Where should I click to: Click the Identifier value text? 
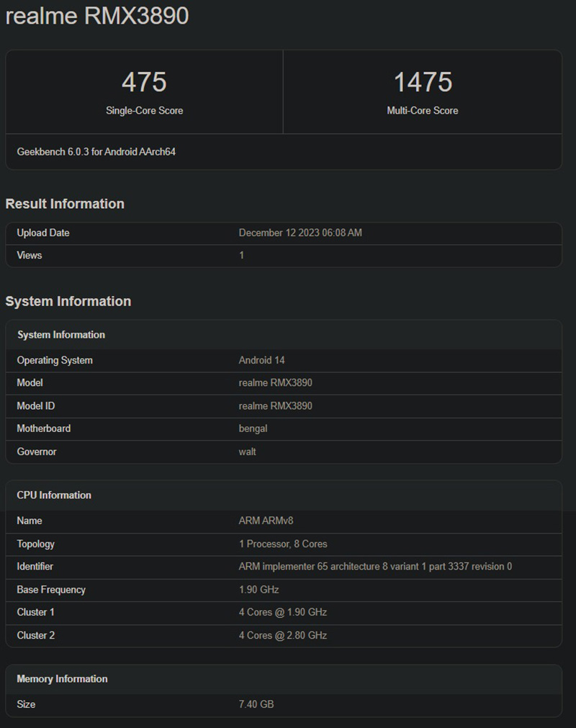tap(374, 567)
